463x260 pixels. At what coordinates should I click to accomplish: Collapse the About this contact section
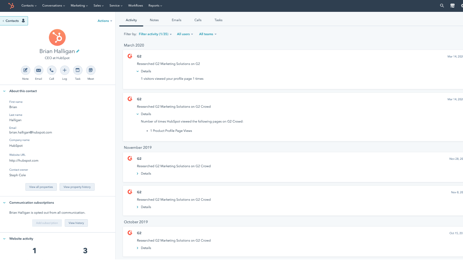(4, 91)
